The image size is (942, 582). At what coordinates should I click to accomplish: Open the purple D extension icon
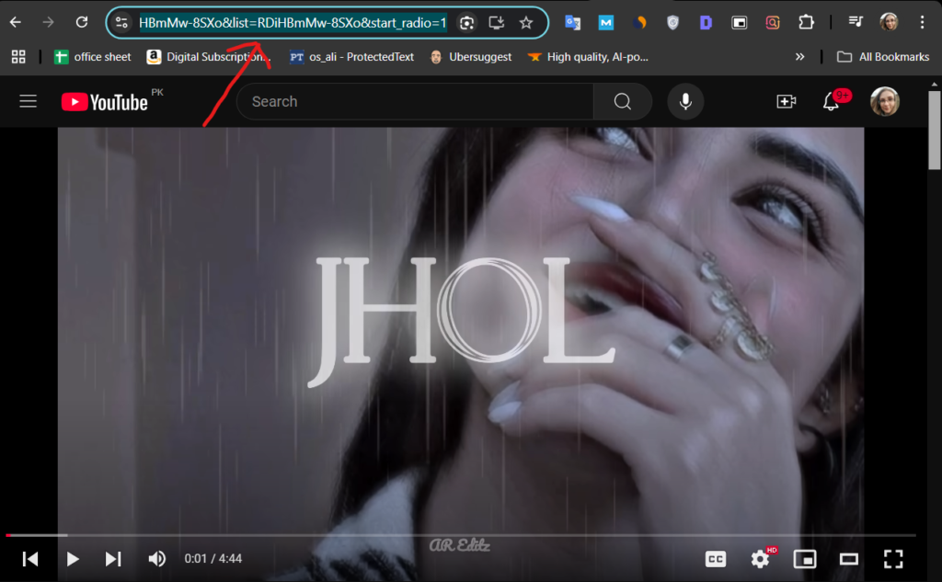(706, 23)
